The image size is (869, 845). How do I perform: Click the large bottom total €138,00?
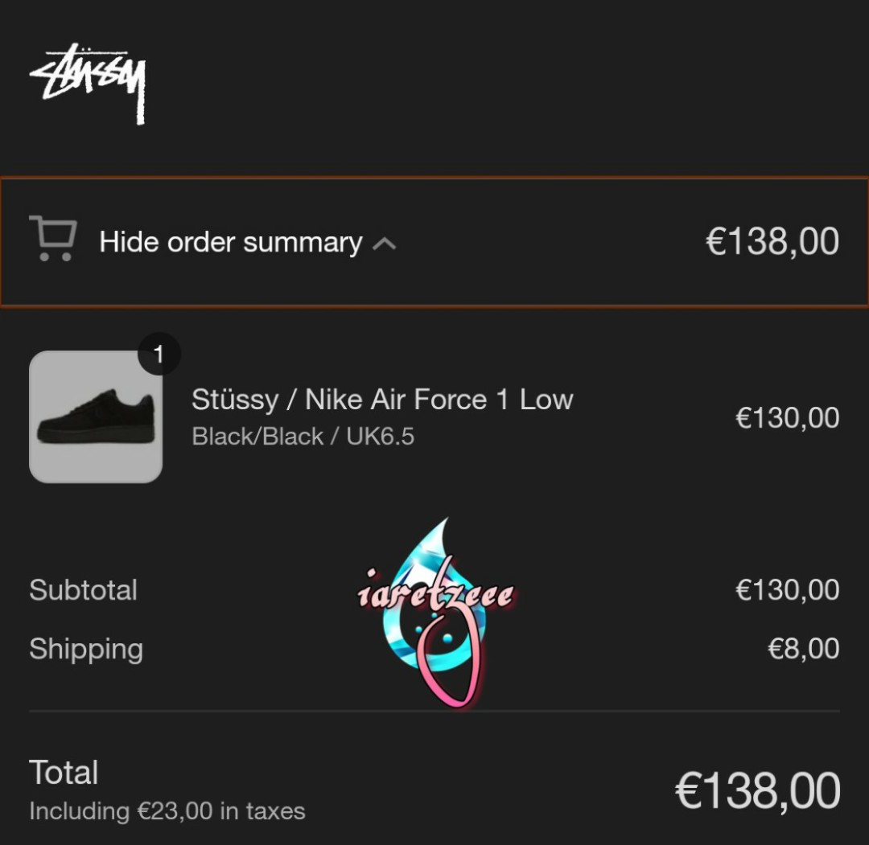click(x=756, y=791)
